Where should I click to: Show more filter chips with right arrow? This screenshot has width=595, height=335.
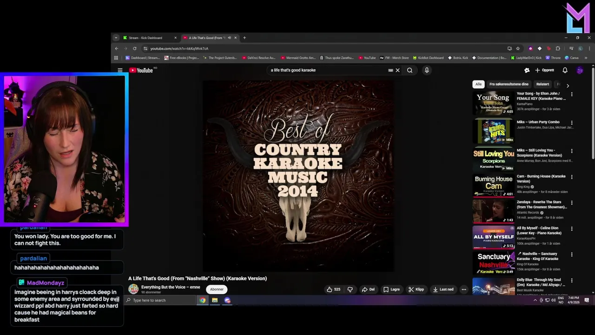[x=568, y=86]
